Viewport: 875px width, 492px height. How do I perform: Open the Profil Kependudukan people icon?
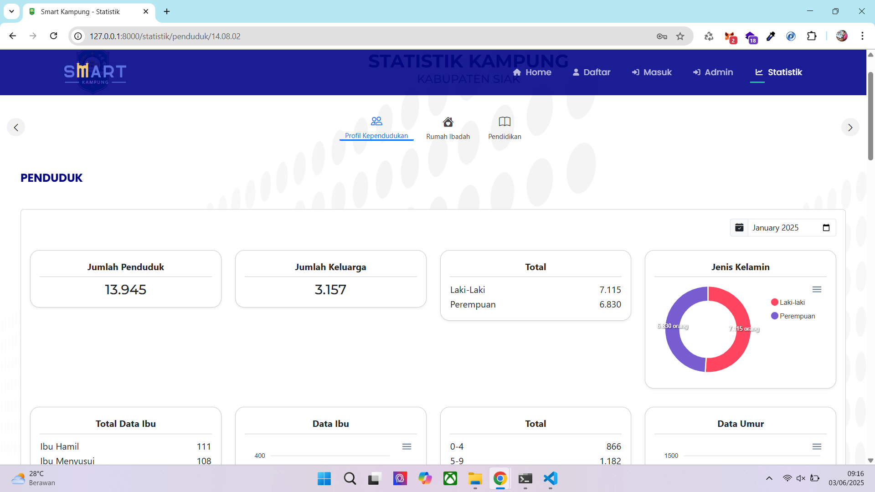pyautogui.click(x=376, y=121)
